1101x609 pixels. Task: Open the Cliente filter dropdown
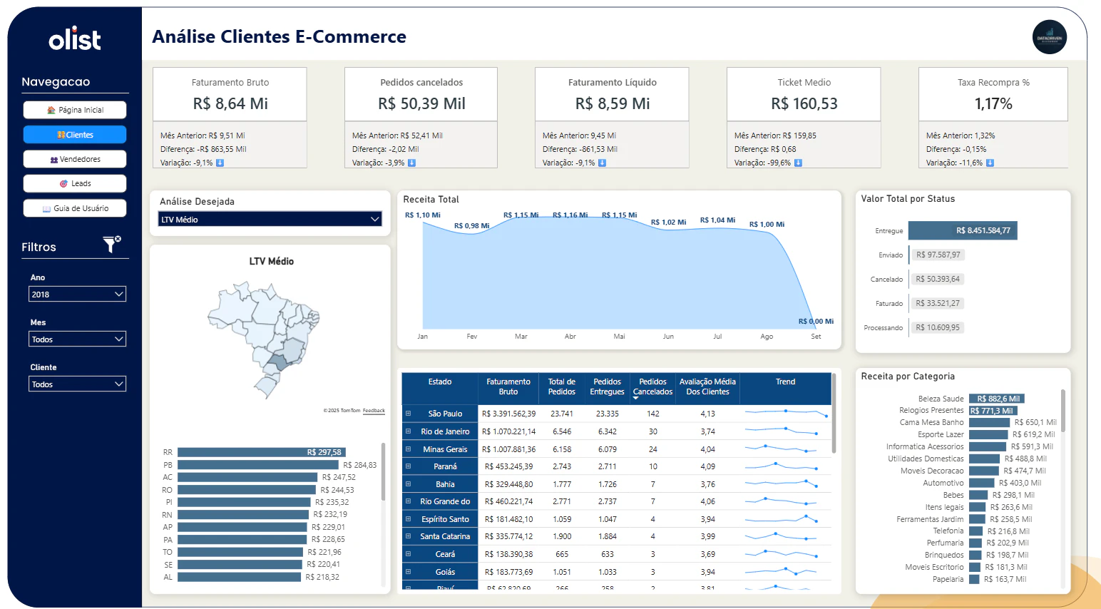point(78,384)
